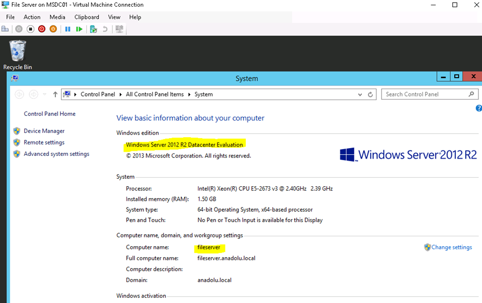Open the recent locations dropdown arrow
482x303 pixels.
tap(44, 94)
